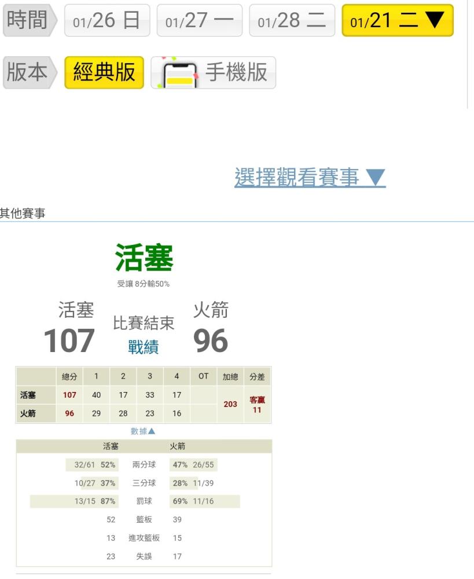Click the 加總 column header
This screenshot has width=474, height=579.
tap(230, 376)
